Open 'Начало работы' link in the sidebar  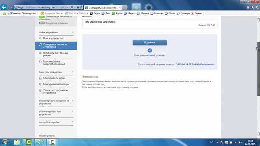47,136
